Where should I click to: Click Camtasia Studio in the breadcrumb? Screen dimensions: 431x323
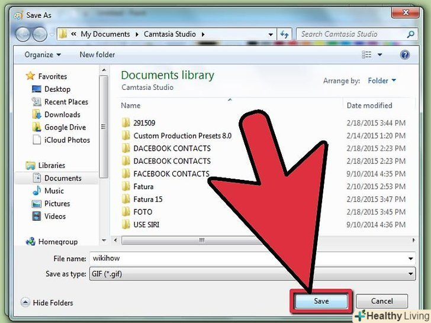click(169, 34)
